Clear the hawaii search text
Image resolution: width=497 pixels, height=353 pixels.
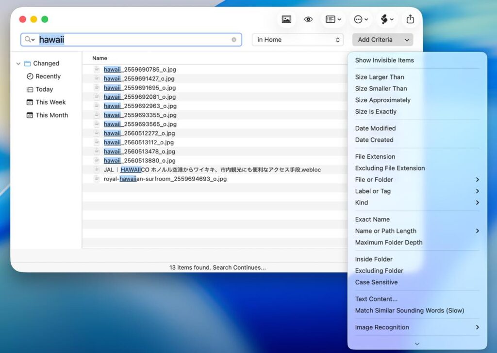(x=234, y=40)
